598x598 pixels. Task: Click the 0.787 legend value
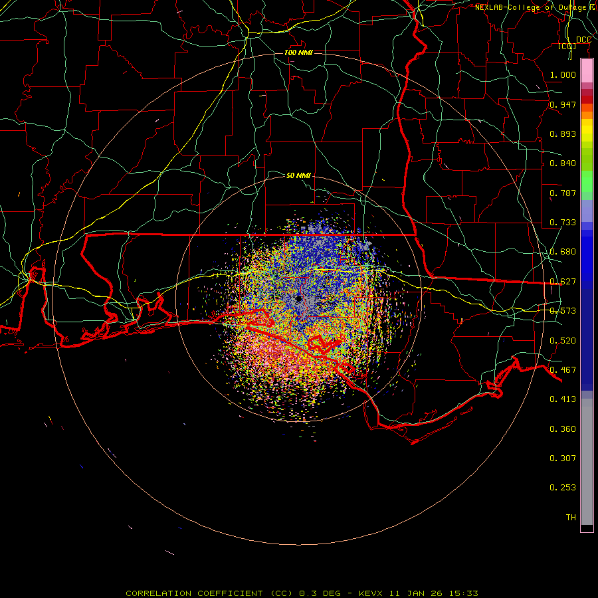563,193
